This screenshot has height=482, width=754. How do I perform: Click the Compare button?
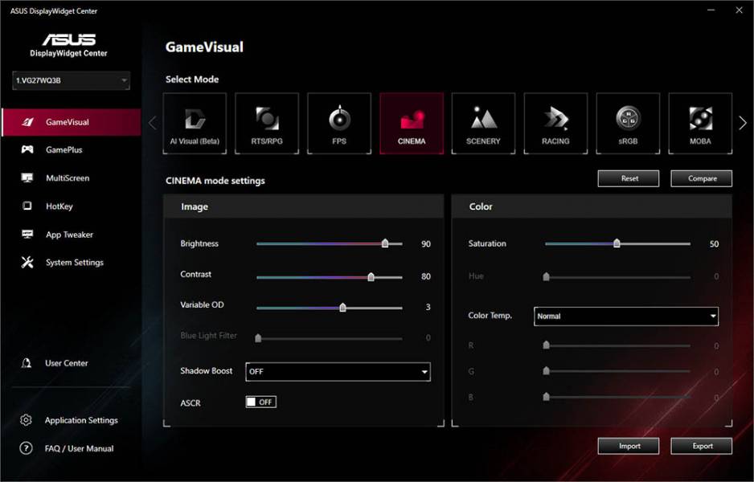coord(702,178)
